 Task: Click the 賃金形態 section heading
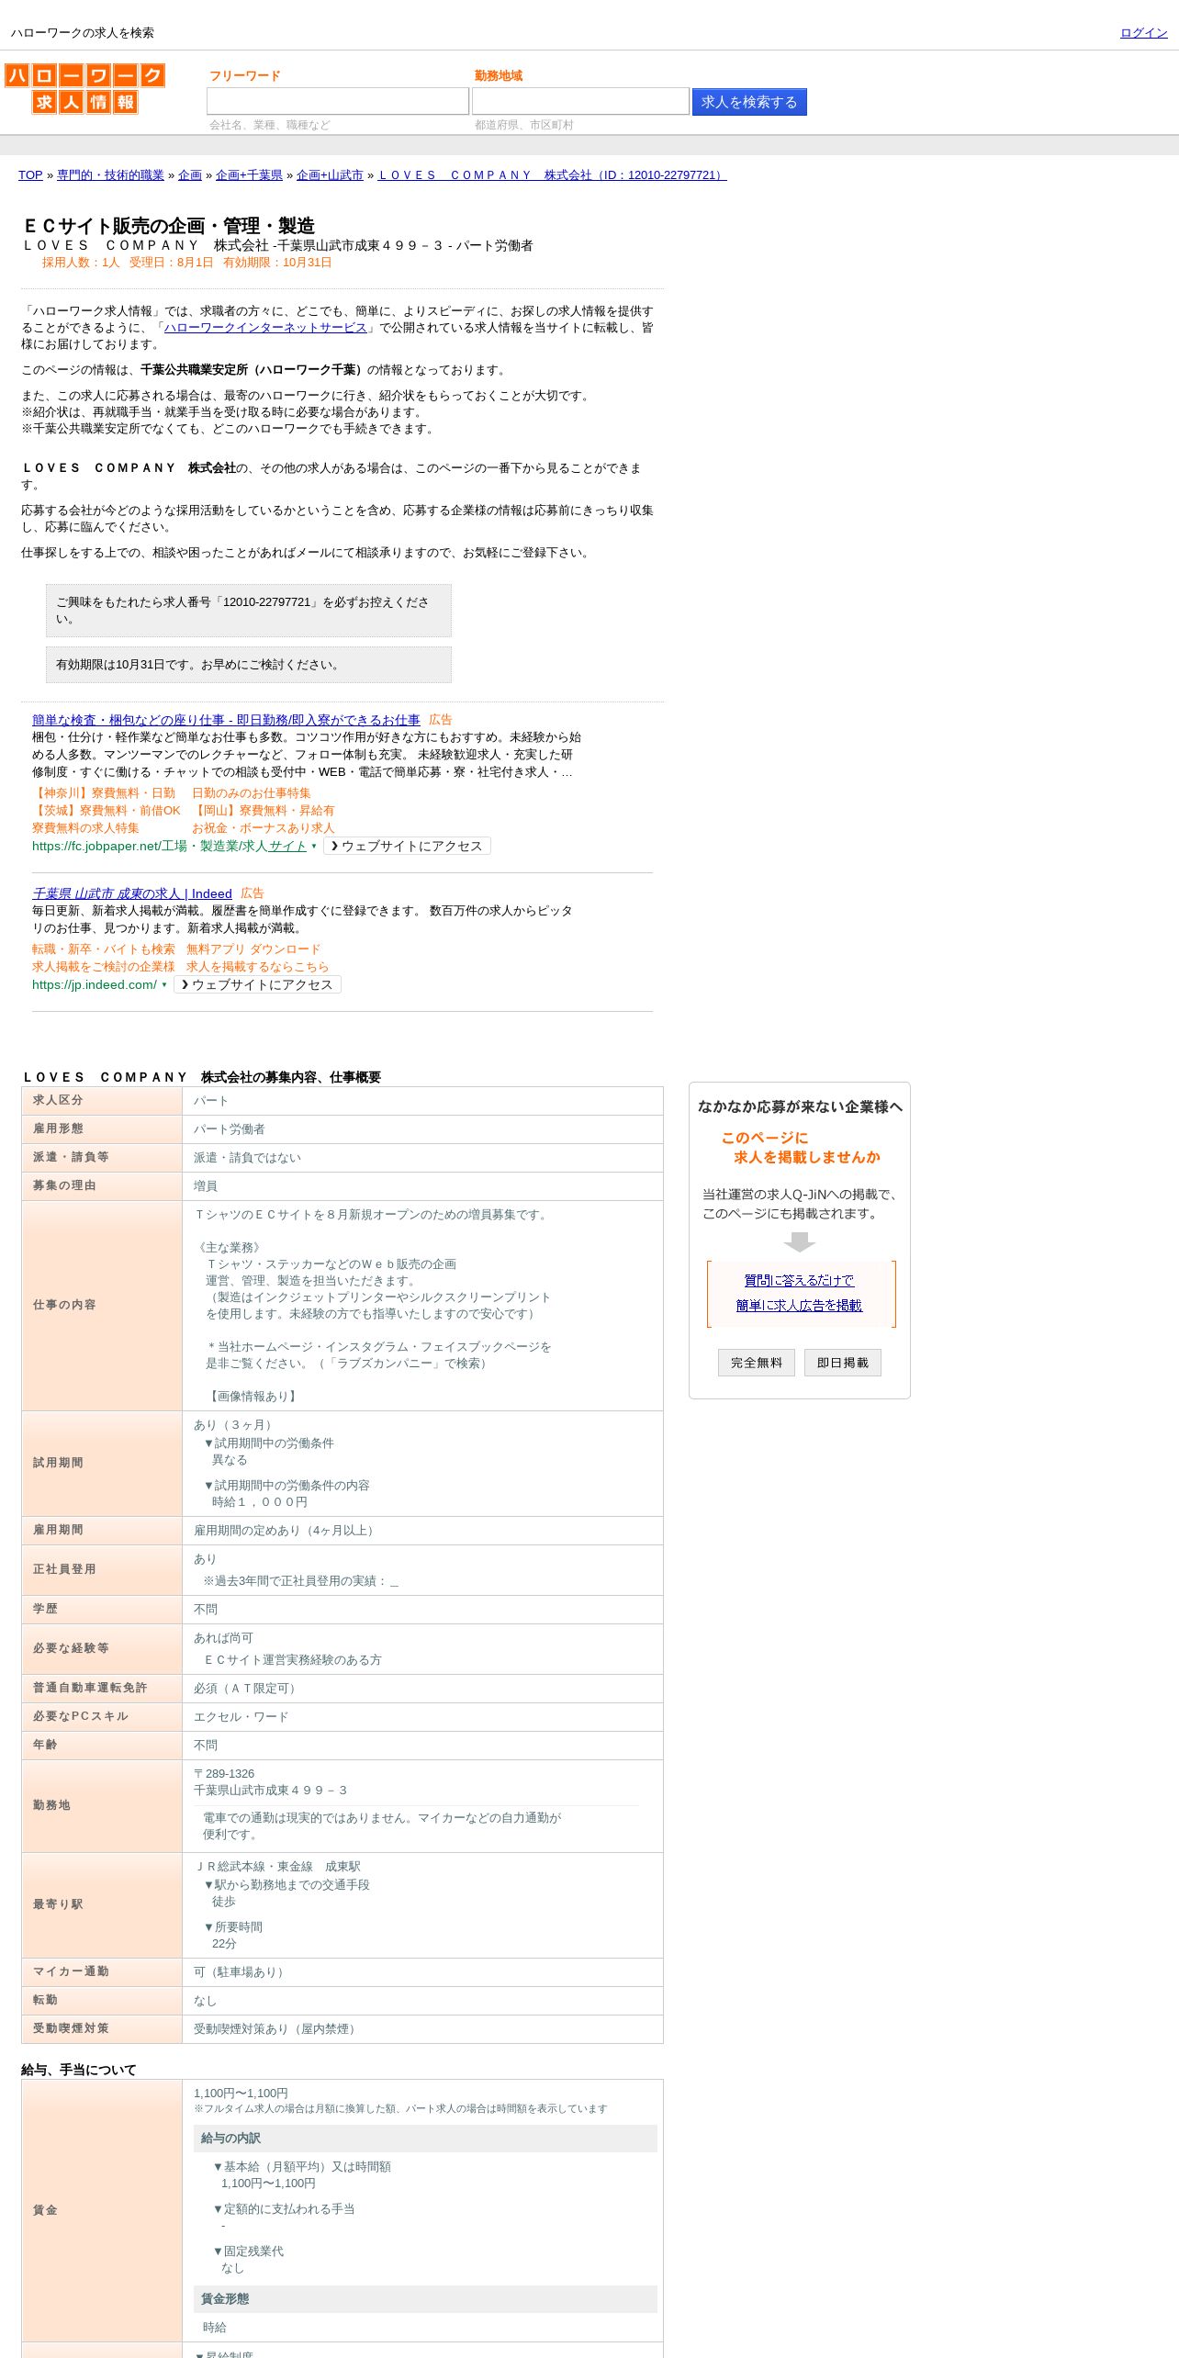(x=425, y=2299)
